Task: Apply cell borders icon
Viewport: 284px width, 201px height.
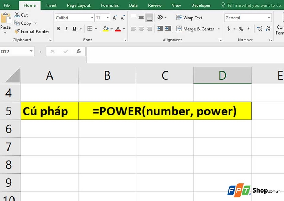Action: pyautogui.click(x=90, y=29)
